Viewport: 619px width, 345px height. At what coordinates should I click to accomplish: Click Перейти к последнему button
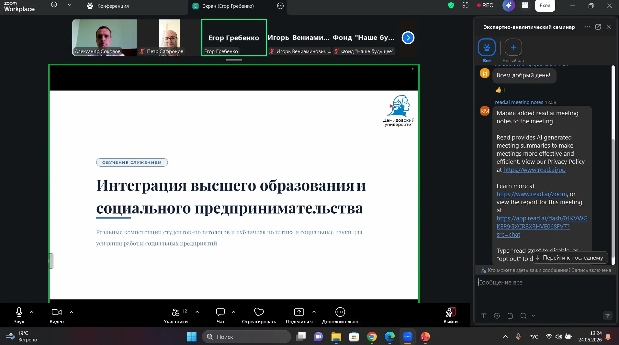(x=570, y=258)
